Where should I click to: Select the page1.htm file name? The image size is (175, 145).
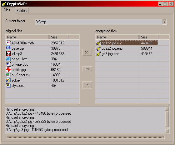[x=19, y=59]
